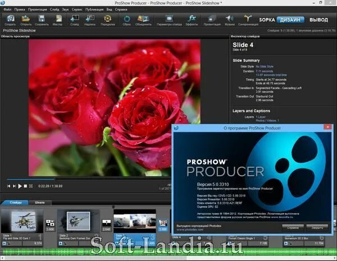The width and height of the screenshot is (337, 261).
Task: Select the Слайды tab above slide list
Action: 16,203
